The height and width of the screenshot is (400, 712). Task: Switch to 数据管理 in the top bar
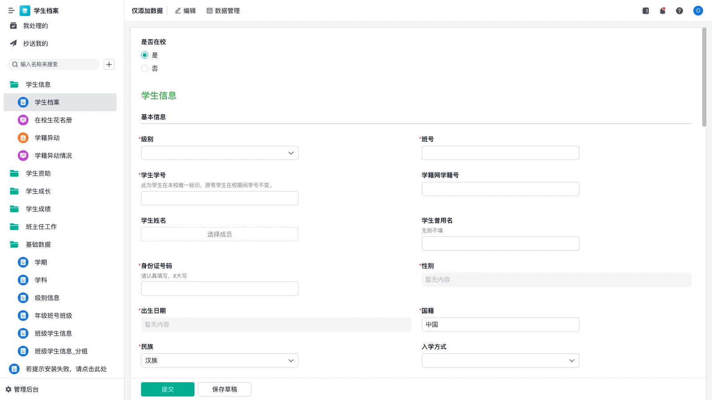pos(223,11)
